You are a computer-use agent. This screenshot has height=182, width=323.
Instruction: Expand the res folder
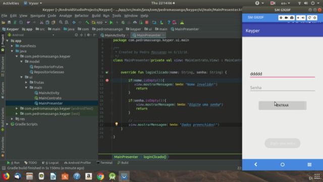(x=12, y=119)
